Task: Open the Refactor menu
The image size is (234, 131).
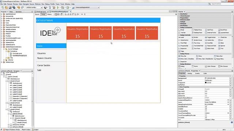Action: [38, 4]
